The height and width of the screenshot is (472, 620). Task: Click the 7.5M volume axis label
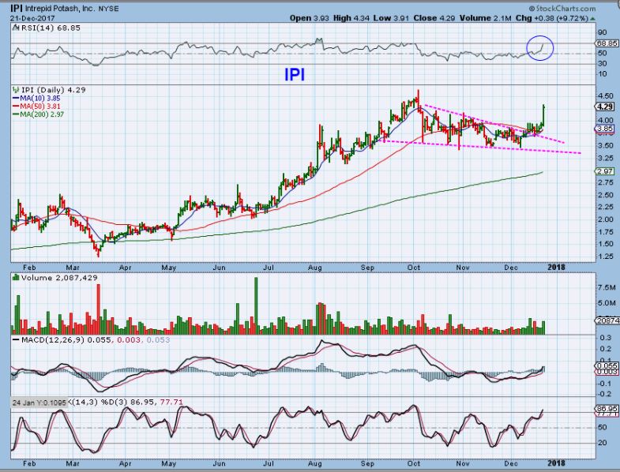[x=607, y=287]
